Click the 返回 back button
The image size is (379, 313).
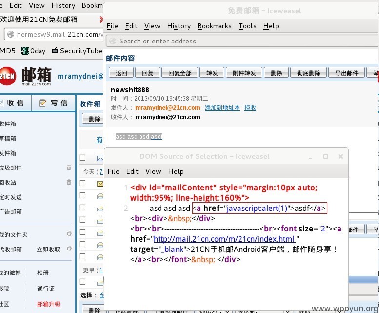pyautogui.click(x=121, y=73)
